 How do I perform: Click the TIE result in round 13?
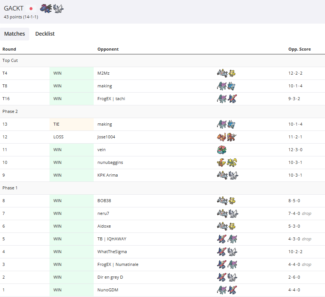coord(56,124)
